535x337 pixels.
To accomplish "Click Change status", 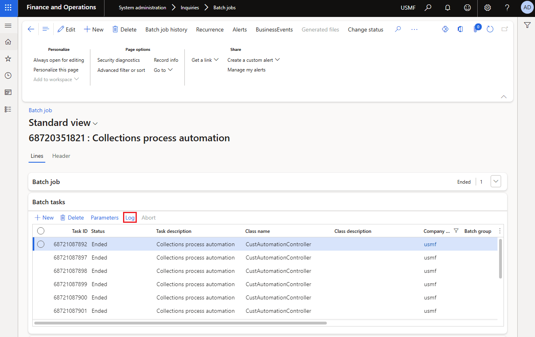I will [366, 29].
